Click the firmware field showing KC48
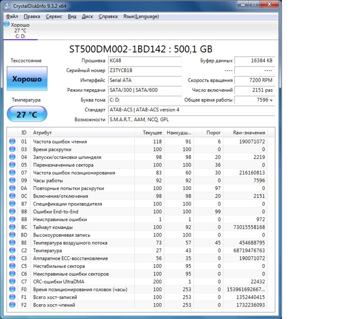 (x=145, y=61)
